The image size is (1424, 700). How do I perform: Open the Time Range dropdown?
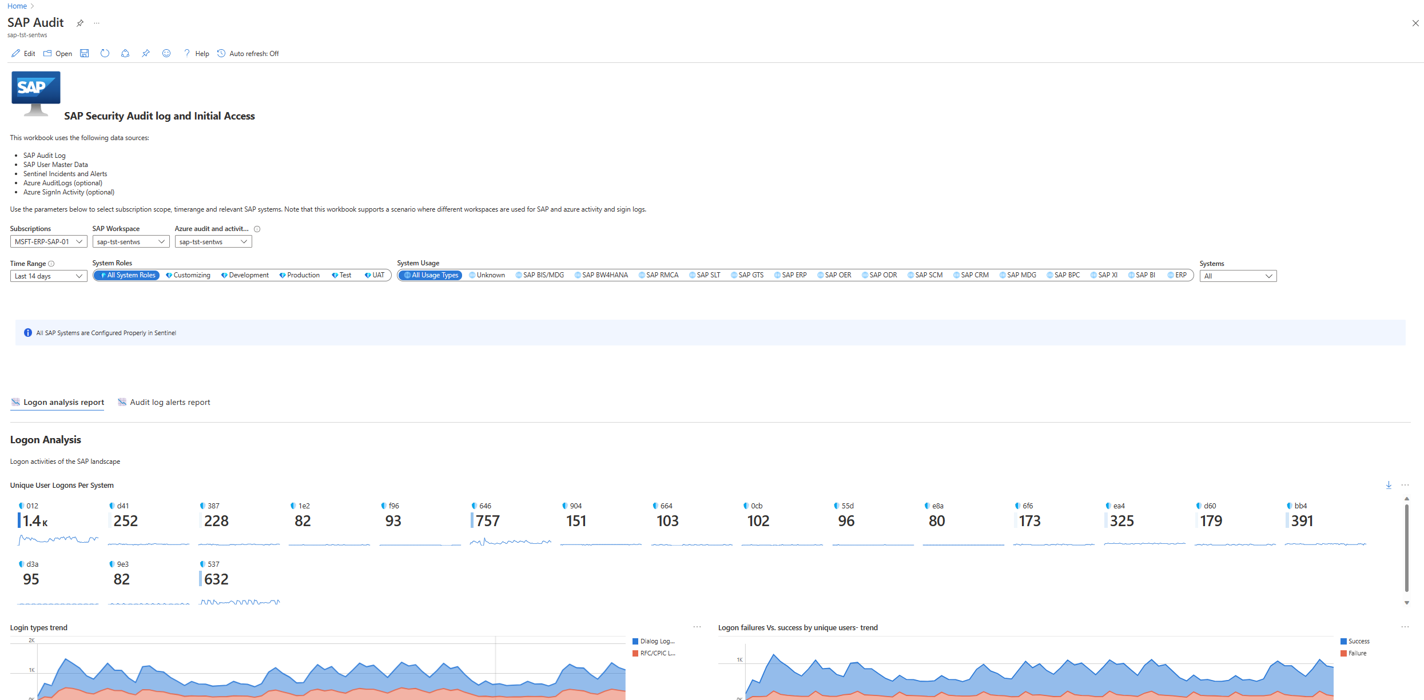(49, 276)
